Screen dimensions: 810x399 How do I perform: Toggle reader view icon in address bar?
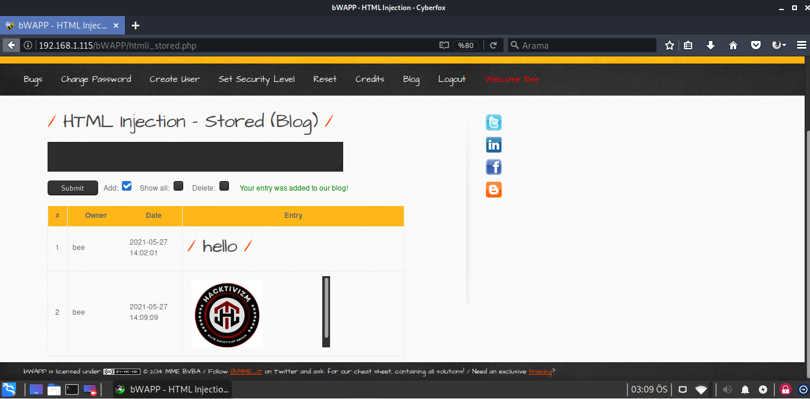[444, 45]
